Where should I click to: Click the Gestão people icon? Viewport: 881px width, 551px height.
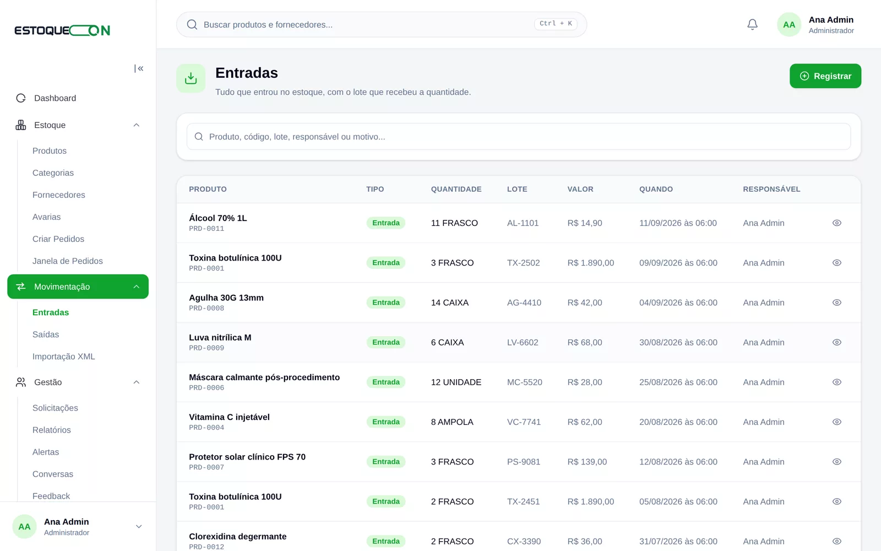pos(21,382)
